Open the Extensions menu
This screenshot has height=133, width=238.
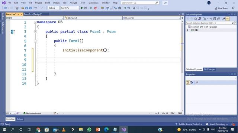pos(93,3)
